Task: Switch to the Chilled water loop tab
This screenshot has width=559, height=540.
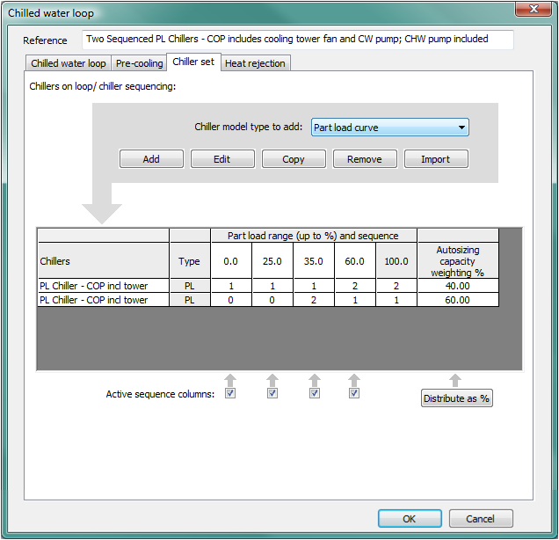Action: (68, 63)
